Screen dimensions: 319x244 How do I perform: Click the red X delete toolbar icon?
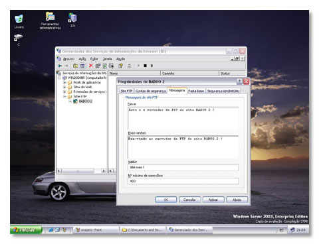(91, 66)
